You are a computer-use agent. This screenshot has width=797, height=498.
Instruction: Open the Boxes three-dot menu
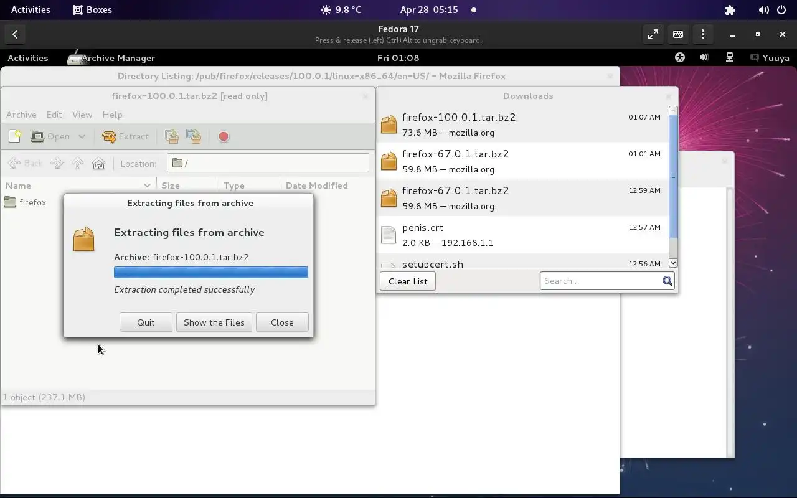tap(703, 35)
